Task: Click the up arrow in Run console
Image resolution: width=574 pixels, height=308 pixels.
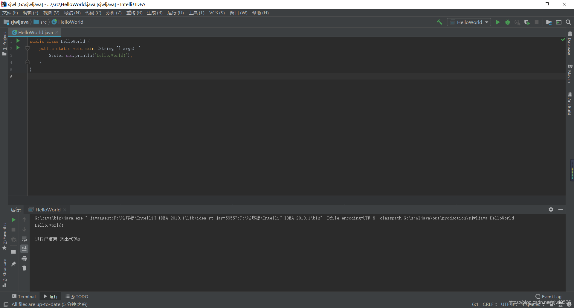Action: click(x=24, y=219)
